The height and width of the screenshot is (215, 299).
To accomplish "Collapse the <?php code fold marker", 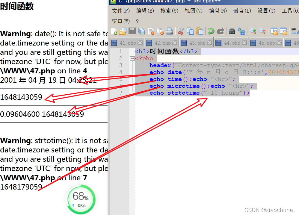I will [x=132, y=58].
